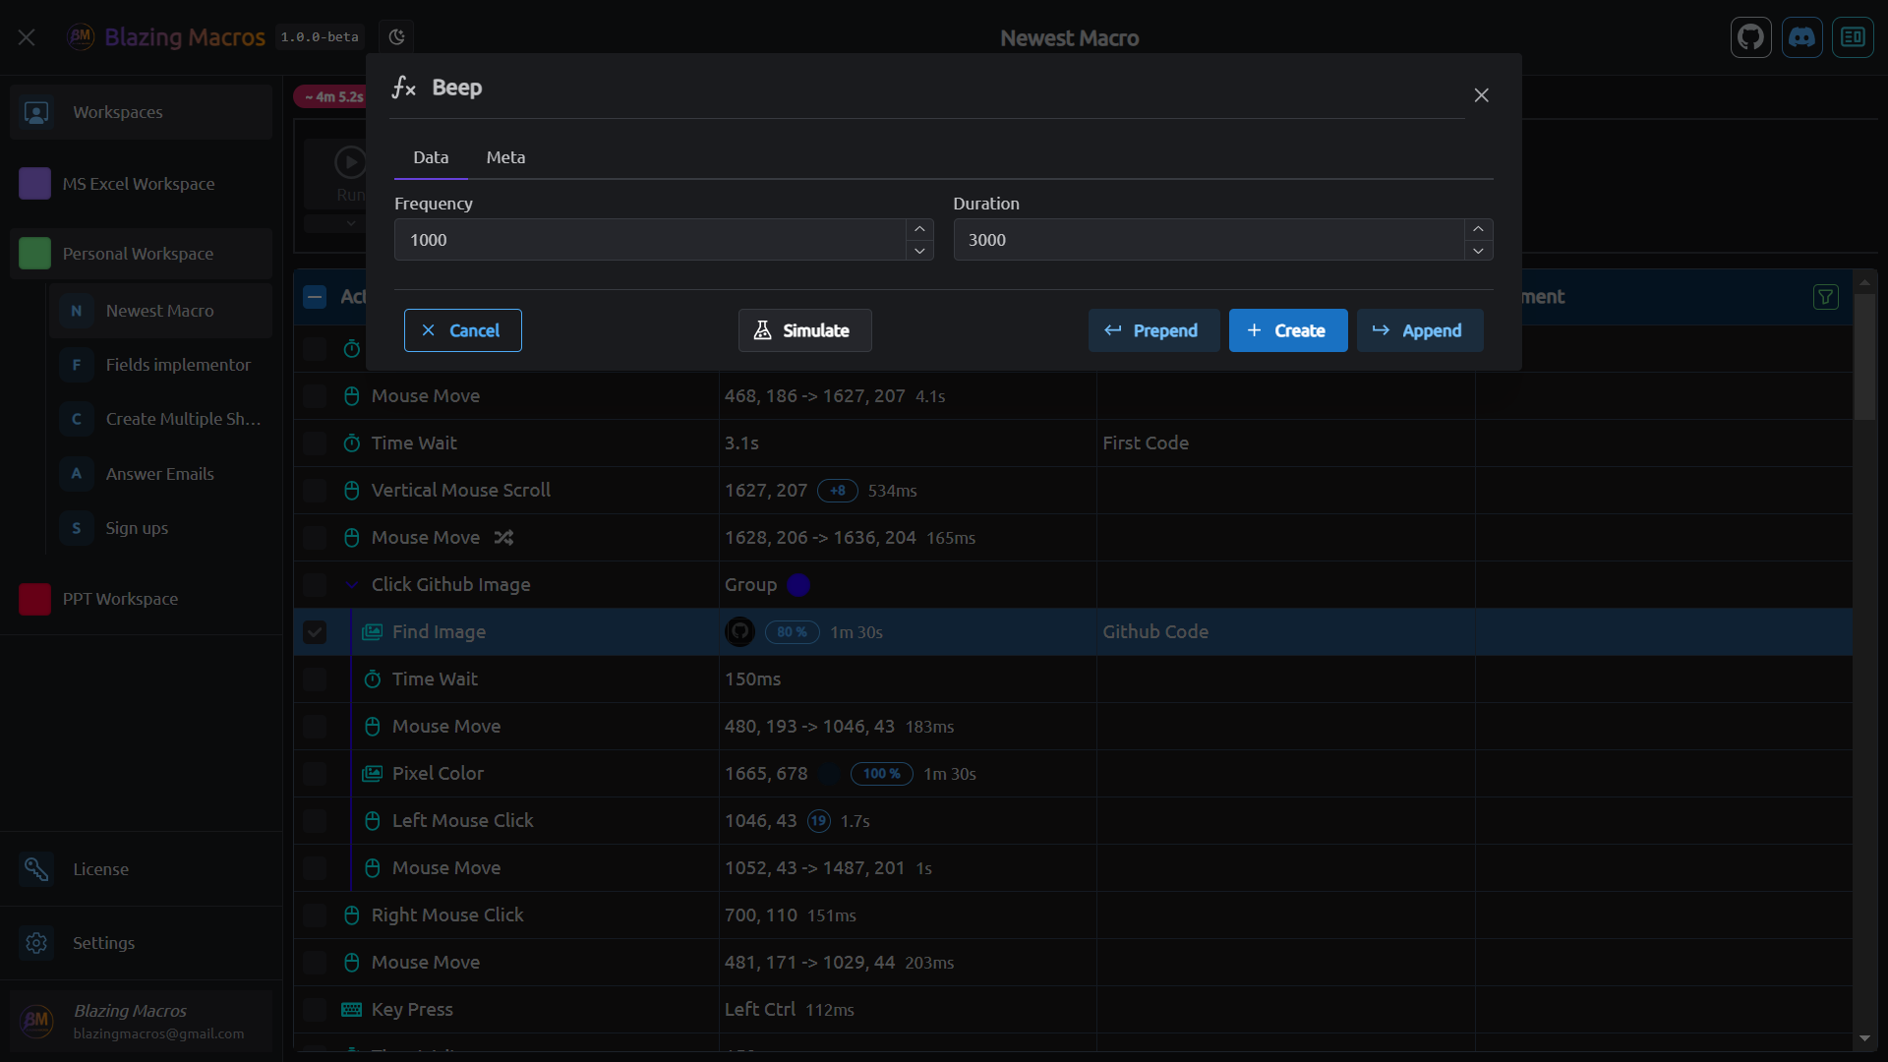Click the Run macro play icon
Image resolution: width=1888 pixels, height=1062 pixels.
tap(350, 162)
